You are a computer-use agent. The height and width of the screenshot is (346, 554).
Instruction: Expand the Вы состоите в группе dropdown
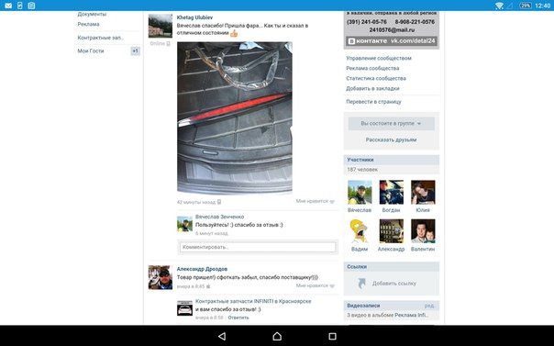click(x=392, y=123)
